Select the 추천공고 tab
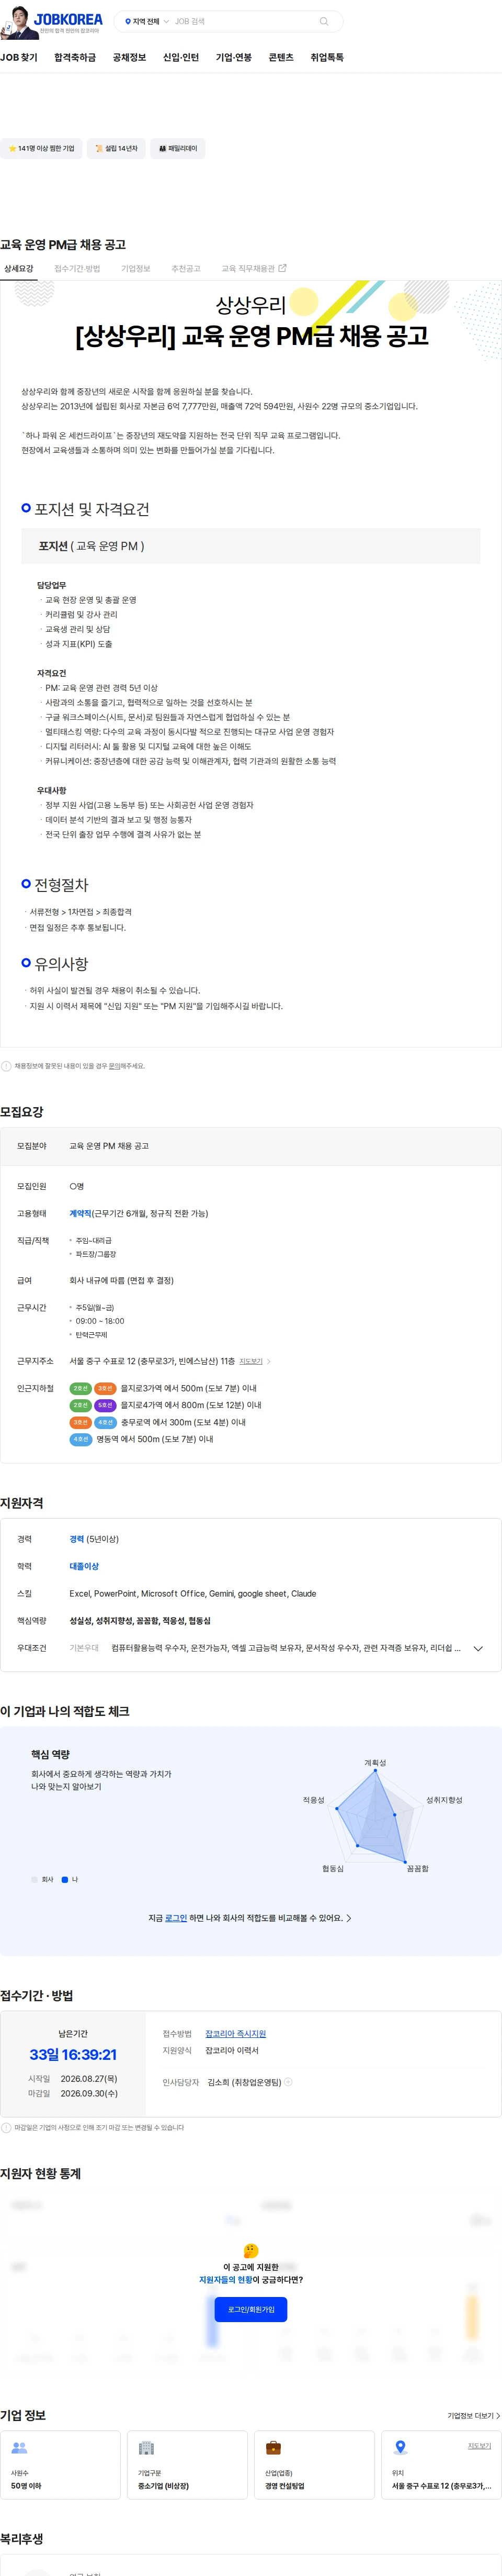The image size is (502, 2576). tap(186, 269)
